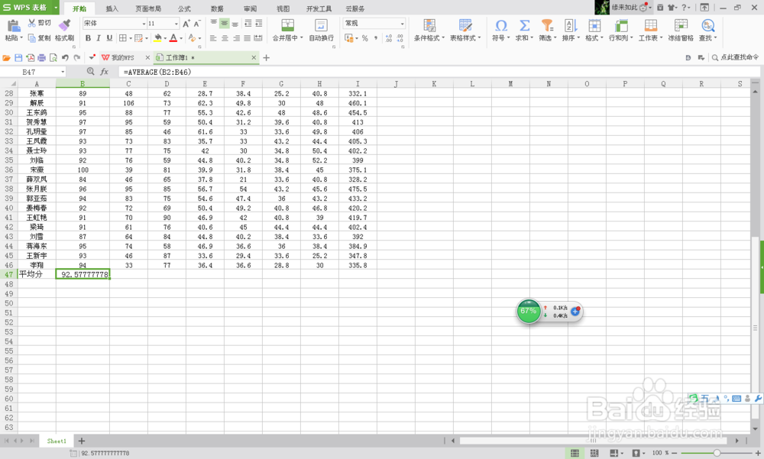
Task: Click the Open folder icon in quick toolbar
Action: tap(6, 57)
